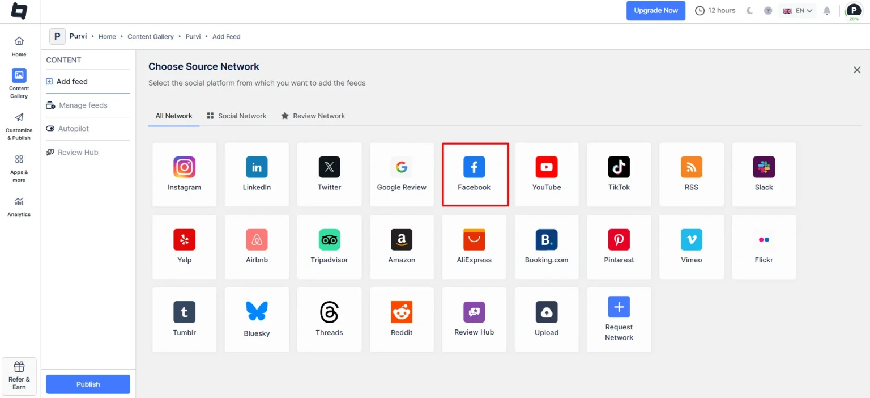Pick the TikTok source icon

pyautogui.click(x=619, y=168)
